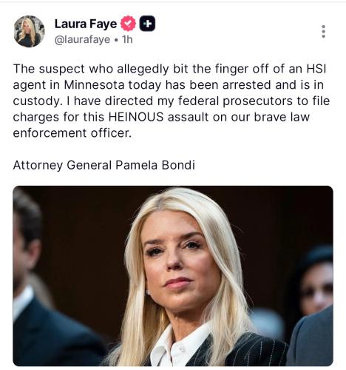Click the word 'custody' in the post
The width and height of the screenshot is (346, 370).
coord(36,101)
